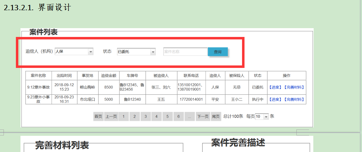Screen dimensions: 362x152
Task: Click 进度 link for 9.12意外事故 row
Action: [x=275, y=87]
